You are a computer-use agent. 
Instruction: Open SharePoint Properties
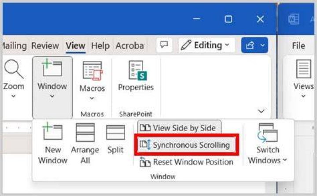point(136,76)
